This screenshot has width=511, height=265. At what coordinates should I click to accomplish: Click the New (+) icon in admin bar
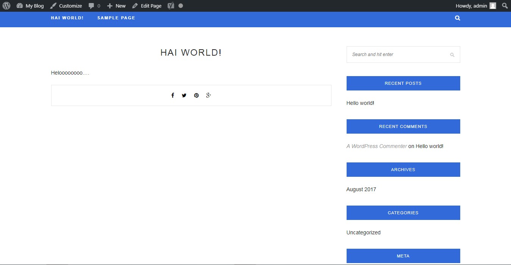point(110,5)
